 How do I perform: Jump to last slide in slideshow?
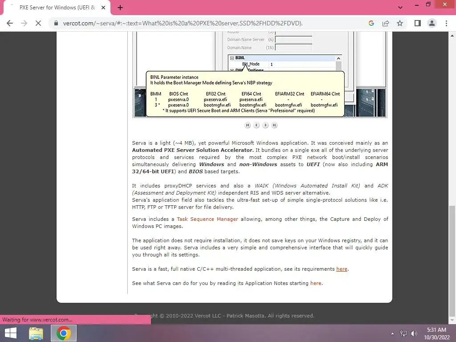coord(274,125)
